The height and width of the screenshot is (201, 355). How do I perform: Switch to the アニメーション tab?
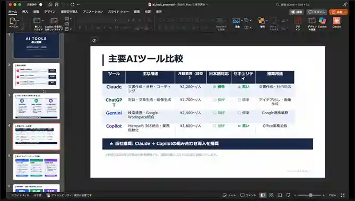pyautogui.click(x=93, y=12)
